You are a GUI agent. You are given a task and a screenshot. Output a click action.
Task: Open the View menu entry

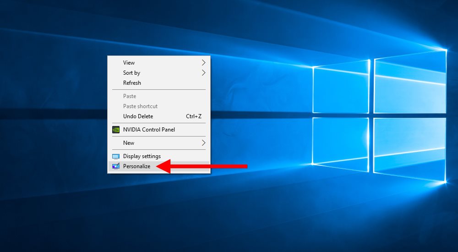click(129, 63)
